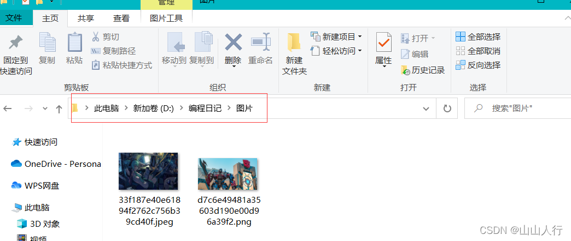Click Invert selection (反向选择)
The height and width of the screenshot is (241, 571).
click(478, 65)
